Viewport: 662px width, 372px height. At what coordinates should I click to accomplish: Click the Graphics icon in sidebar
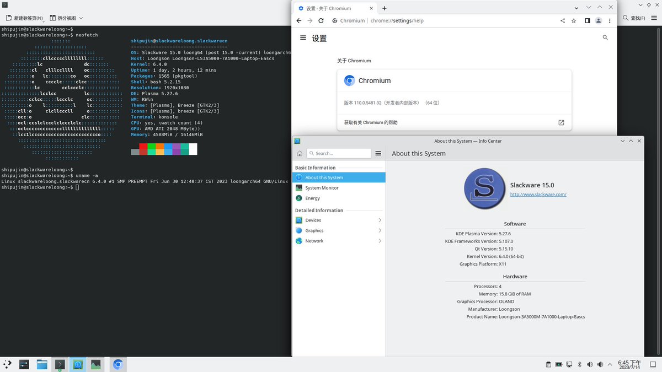click(x=299, y=230)
